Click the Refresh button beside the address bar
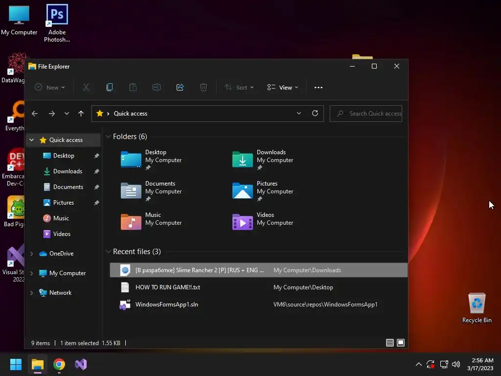The height and width of the screenshot is (376, 501). (315, 113)
